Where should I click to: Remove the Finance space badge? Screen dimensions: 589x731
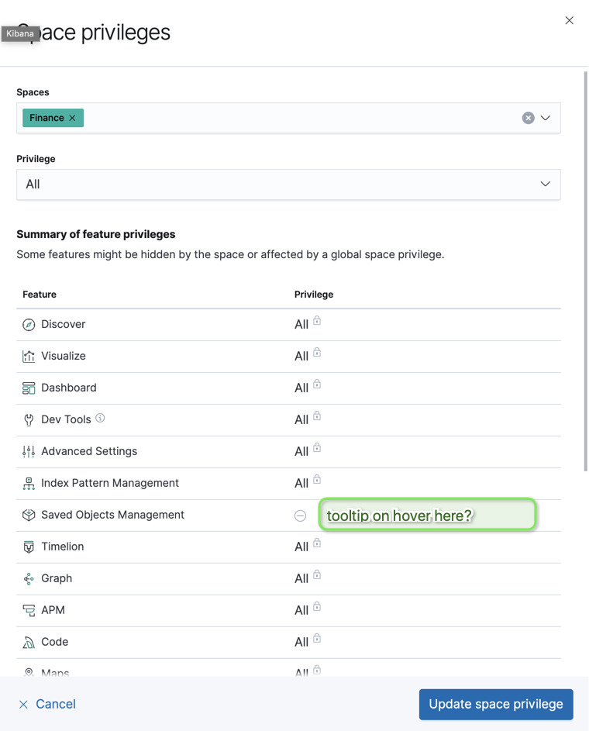click(x=73, y=118)
